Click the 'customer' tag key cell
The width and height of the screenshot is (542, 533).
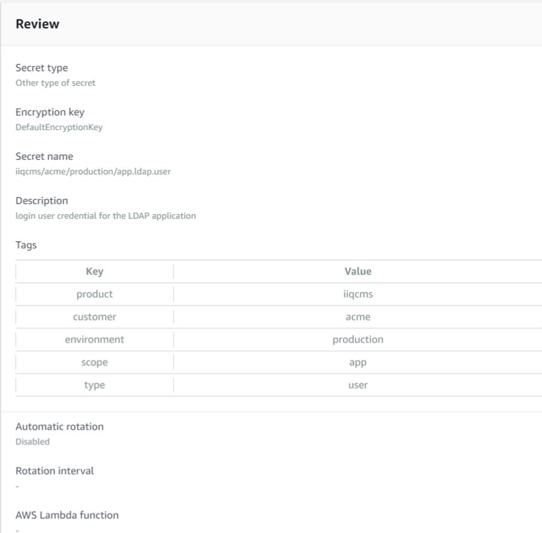[x=94, y=317]
